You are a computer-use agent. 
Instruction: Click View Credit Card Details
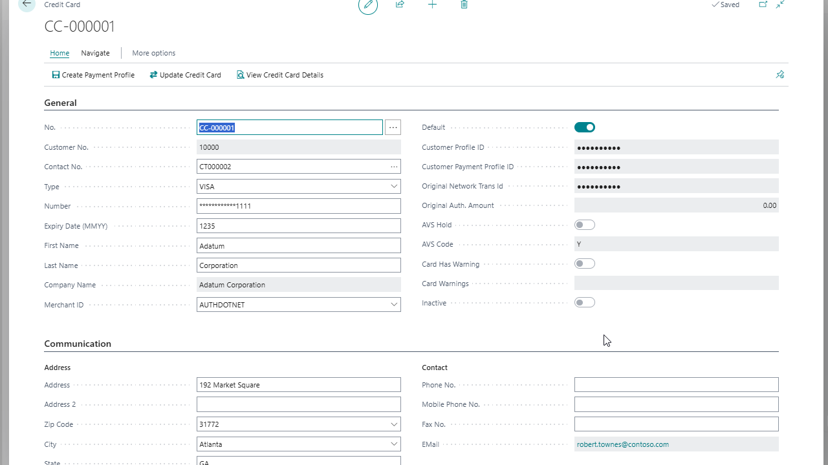(x=280, y=75)
